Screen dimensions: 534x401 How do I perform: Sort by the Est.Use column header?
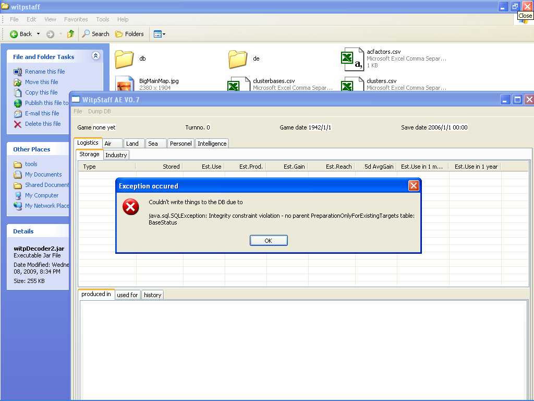[204, 167]
